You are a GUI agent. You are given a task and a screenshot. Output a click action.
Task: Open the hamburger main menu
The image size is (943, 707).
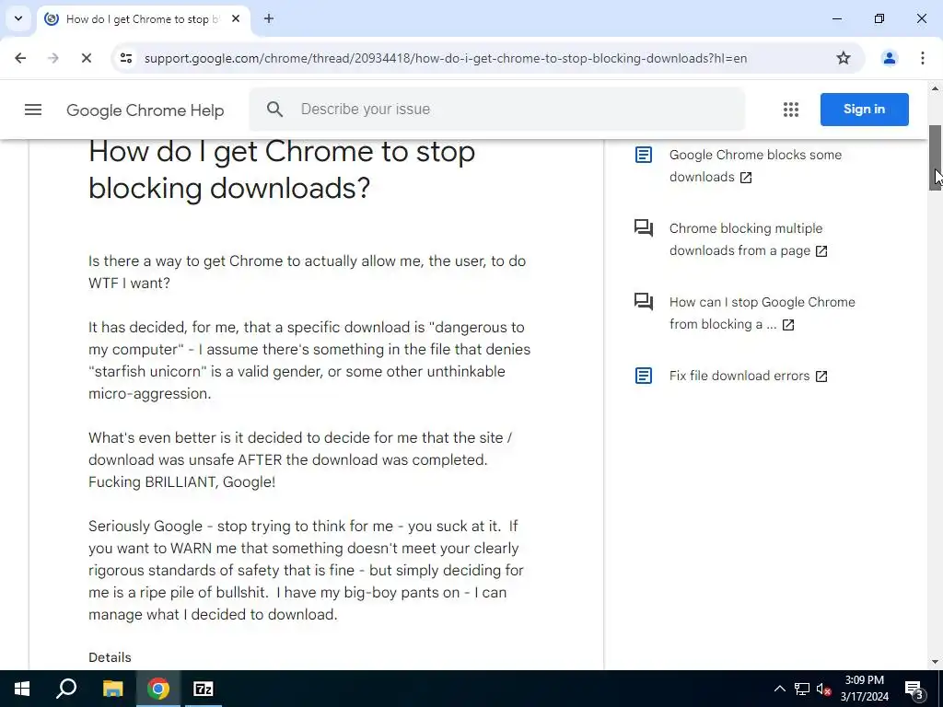[33, 110]
